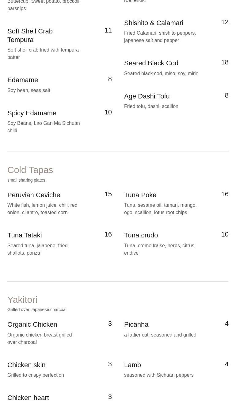Select the Tuna Poke dish
Image resolution: width=236 pixels, height=404 pixels.
click(140, 195)
